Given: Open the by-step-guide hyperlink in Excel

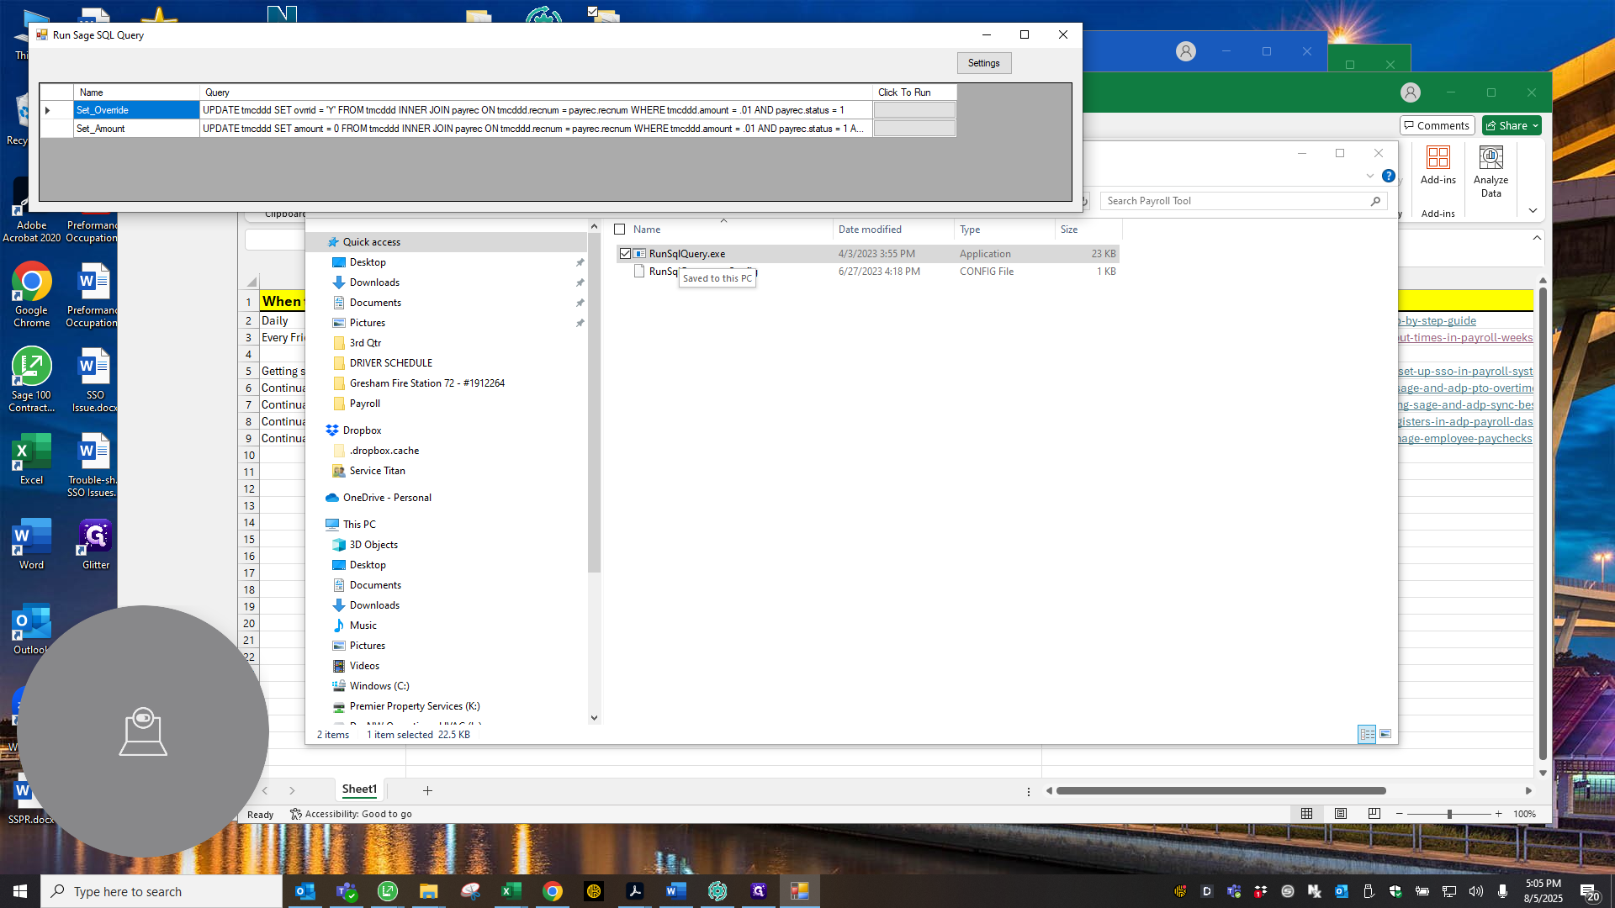Looking at the screenshot, I should pyautogui.click(x=1438, y=321).
